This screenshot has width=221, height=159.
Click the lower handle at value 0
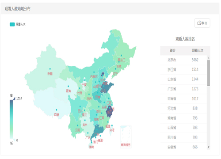pos(14,140)
